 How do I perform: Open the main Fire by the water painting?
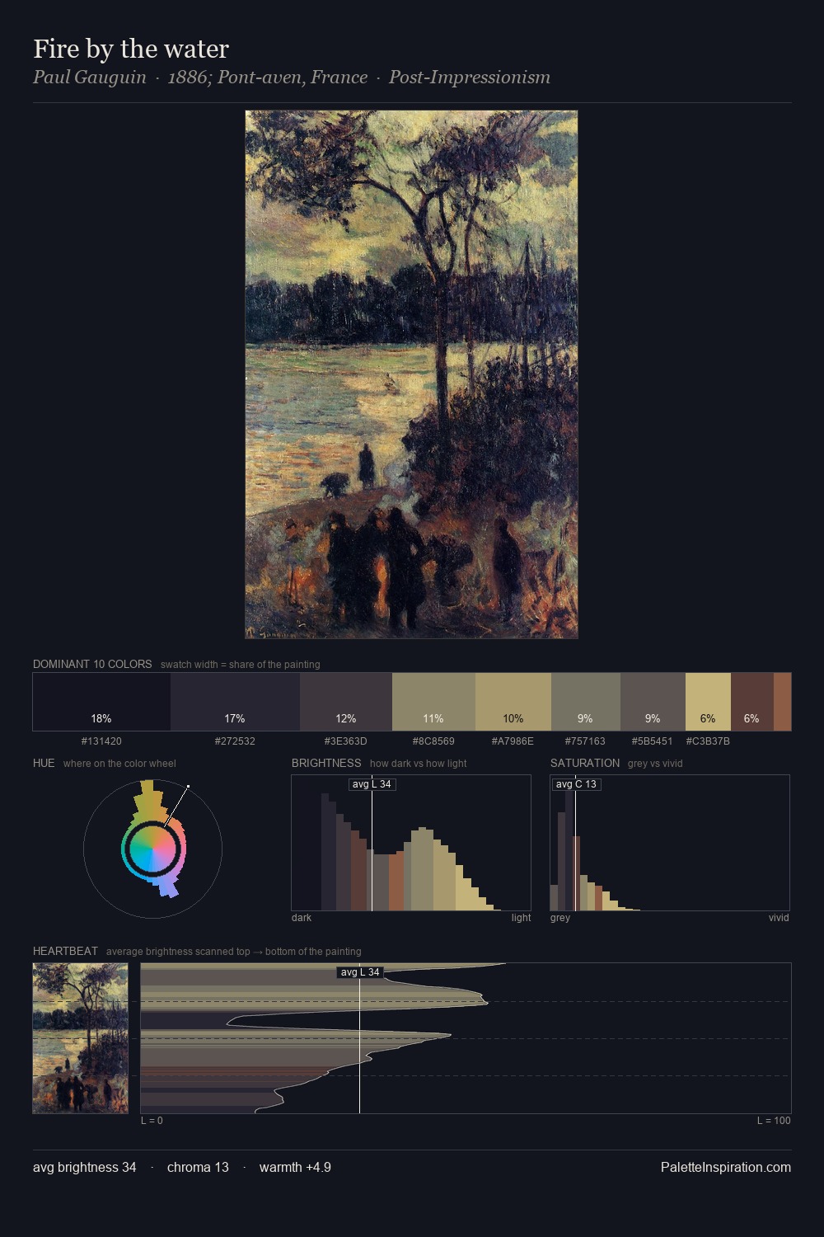[x=411, y=374]
